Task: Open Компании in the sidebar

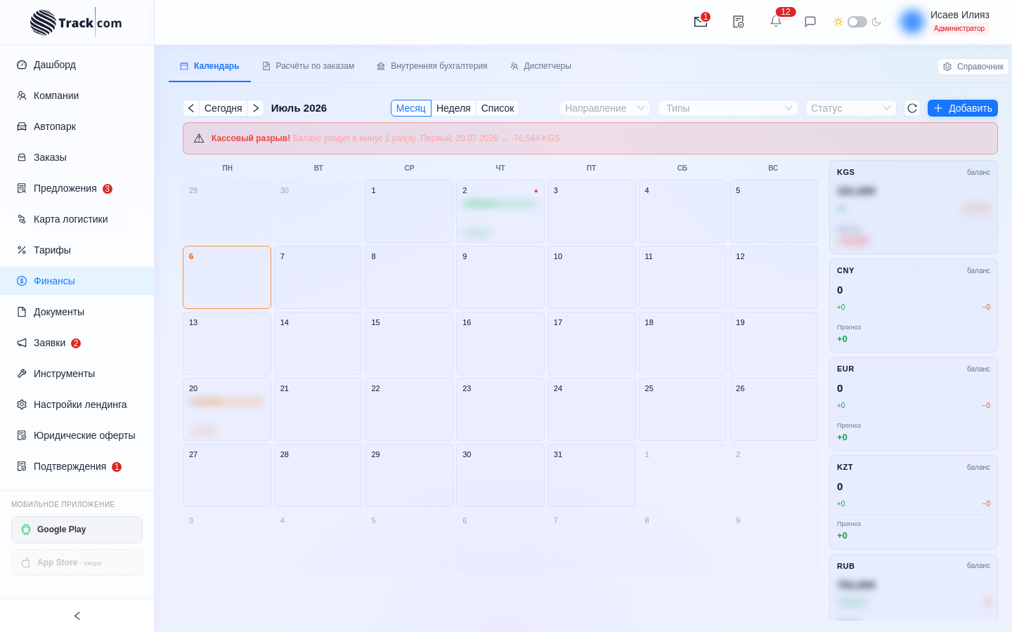Action: pyautogui.click(x=77, y=96)
